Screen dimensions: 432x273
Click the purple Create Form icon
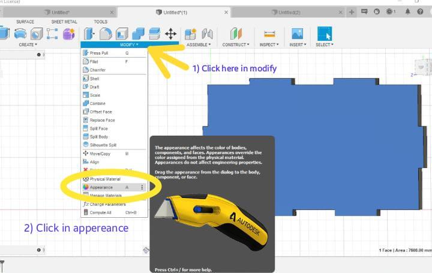(68, 34)
